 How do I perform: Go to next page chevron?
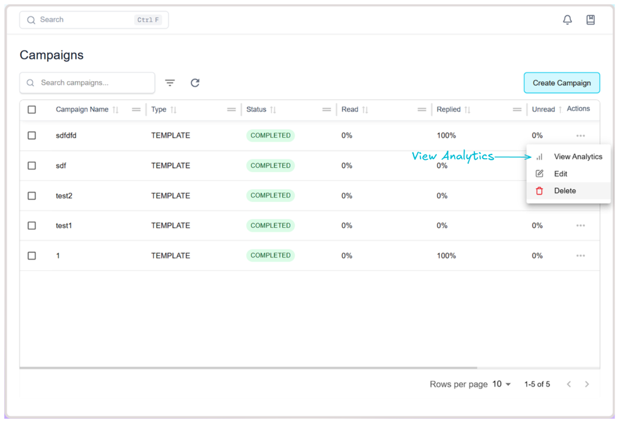pos(587,384)
